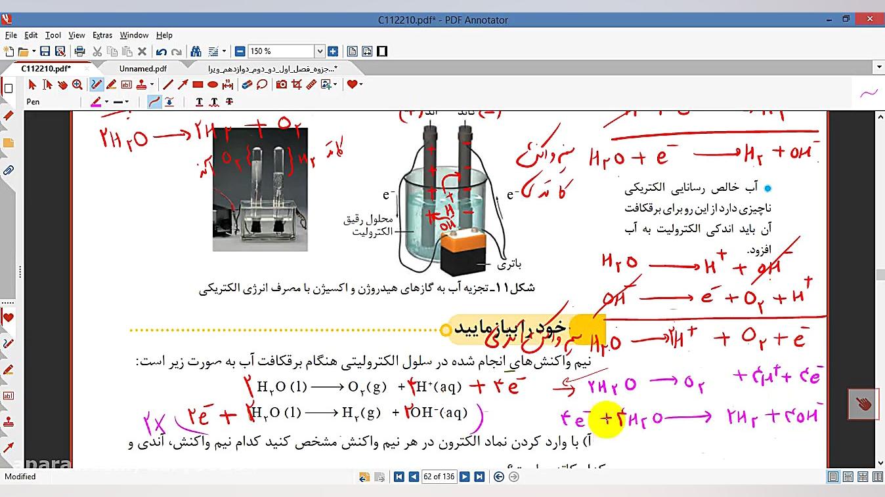The width and height of the screenshot is (885, 497).
Task: Select the Ellipse shape tool
Action: tap(214, 84)
